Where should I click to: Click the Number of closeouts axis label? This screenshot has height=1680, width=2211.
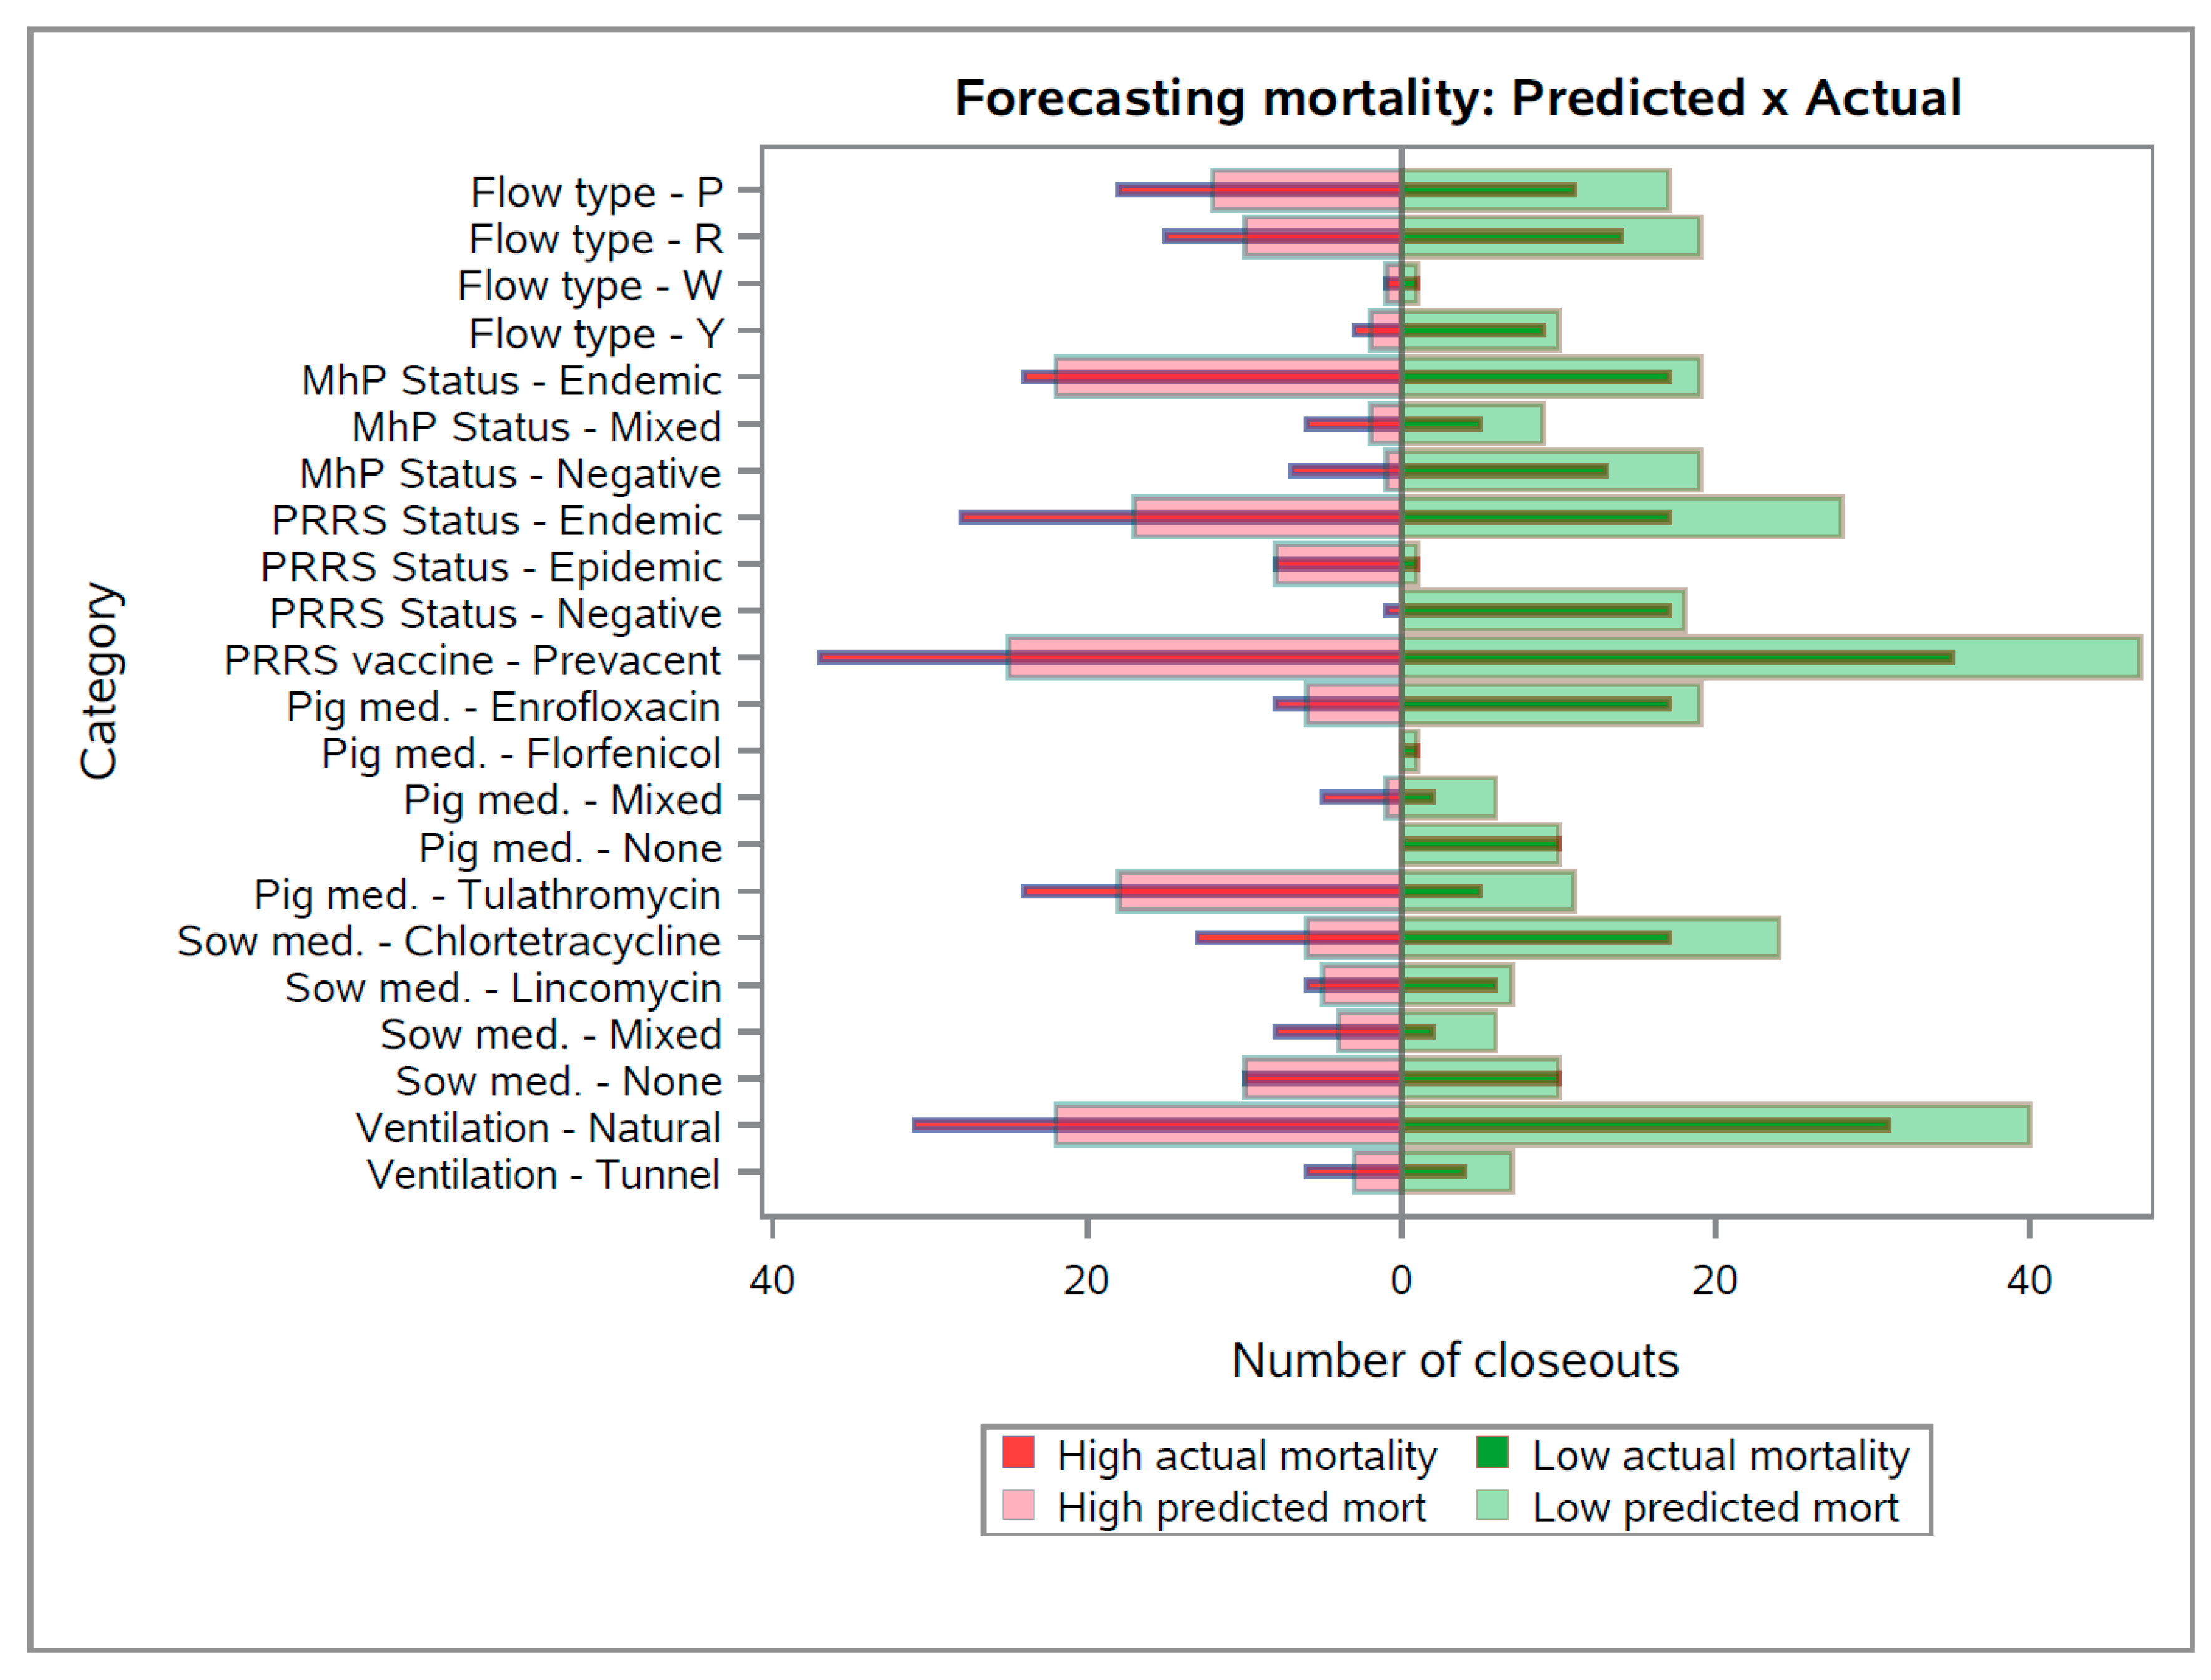[1454, 1361]
